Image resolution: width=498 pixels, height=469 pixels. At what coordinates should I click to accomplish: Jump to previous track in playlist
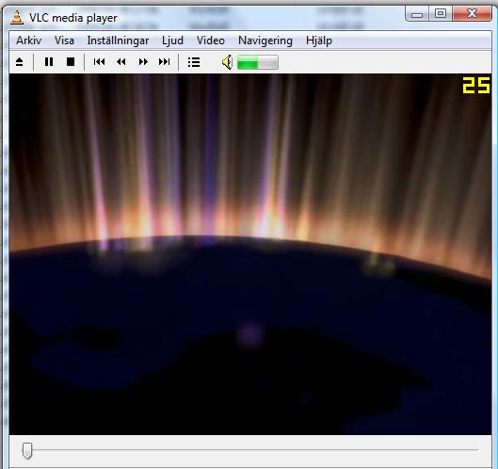coord(100,61)
